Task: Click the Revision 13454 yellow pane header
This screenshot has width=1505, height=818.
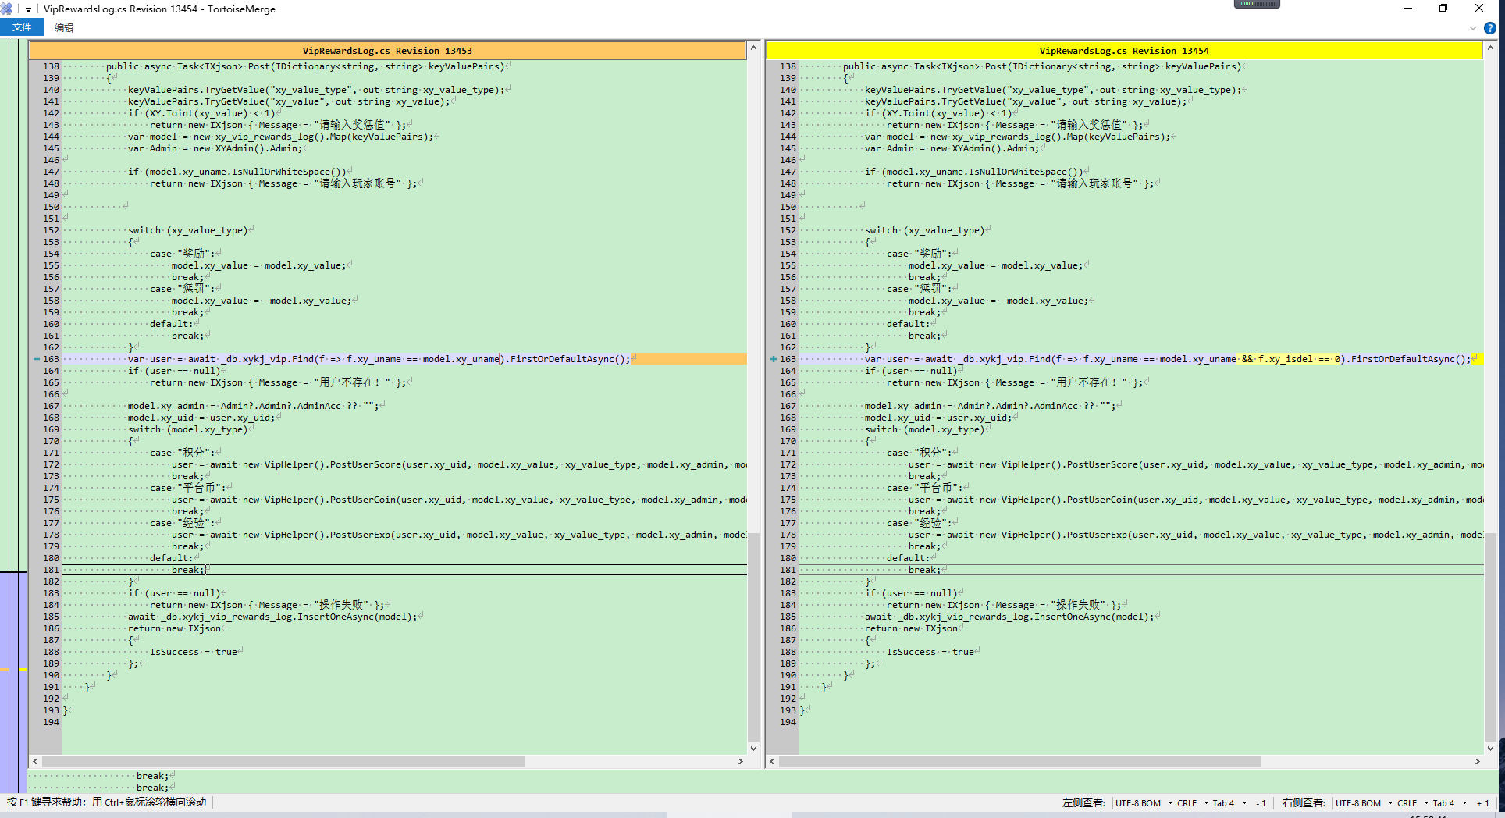Action: pyautogui.click(x=1123, y=51)
